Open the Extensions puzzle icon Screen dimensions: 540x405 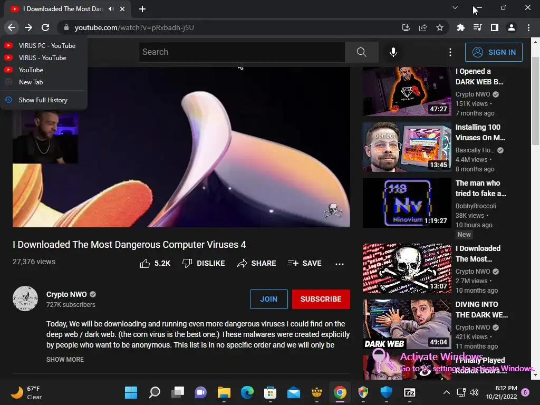coord(460,27)
